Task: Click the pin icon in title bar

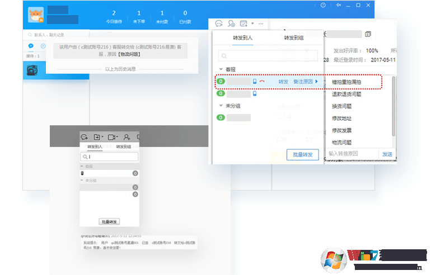Action: [x=339, y=5]
